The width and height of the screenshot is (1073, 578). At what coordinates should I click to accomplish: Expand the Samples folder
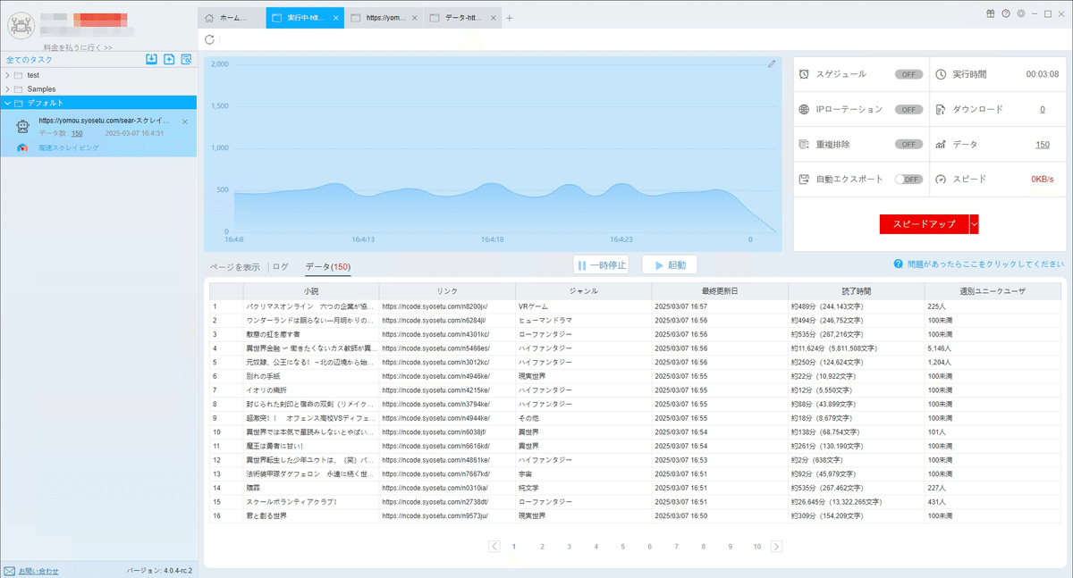pos(7,89)
